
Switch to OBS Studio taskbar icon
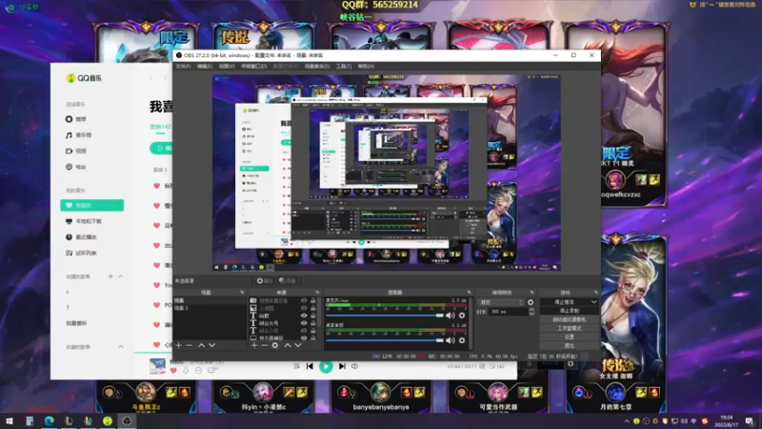(x=127, y=420)
